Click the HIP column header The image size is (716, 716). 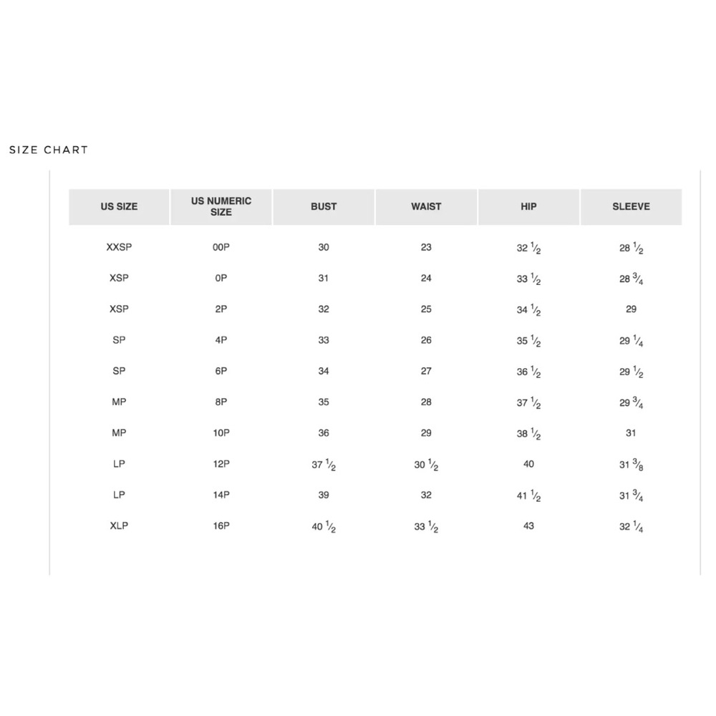coord(529,207)
